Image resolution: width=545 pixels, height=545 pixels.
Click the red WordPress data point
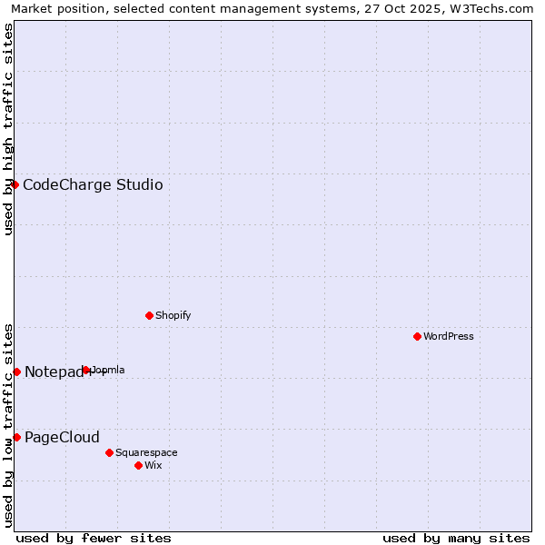(x=417, y=336)
